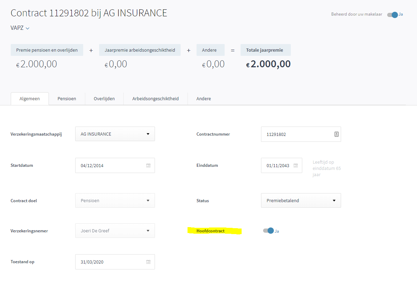Open the Contract doel dropdown
The image size is (417, 284).
pyautogui.click(x=115, y=200)
